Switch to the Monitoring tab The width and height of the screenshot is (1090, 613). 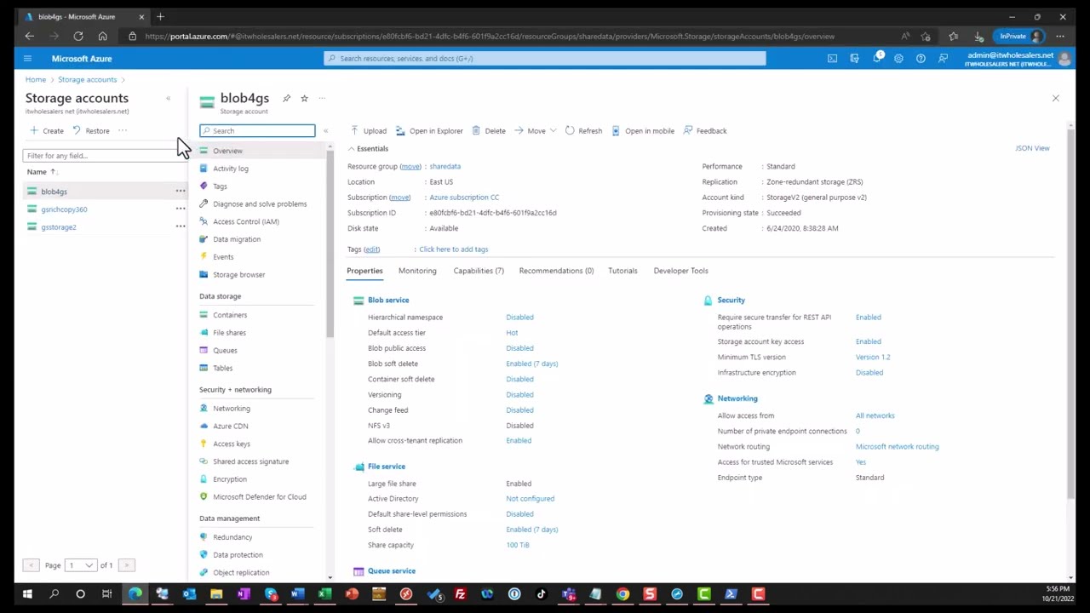point(417,271)
